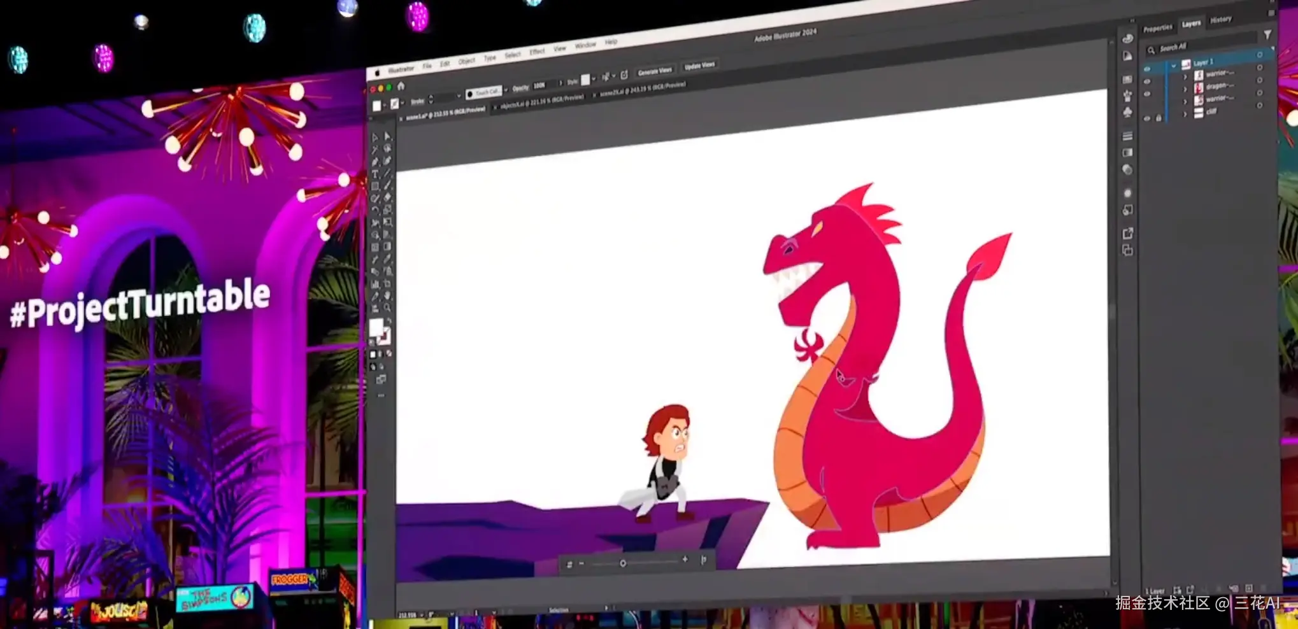Click the second warrior layer target circle
The height and width of the screenshot is (629, 1298).
point(1259,93)
